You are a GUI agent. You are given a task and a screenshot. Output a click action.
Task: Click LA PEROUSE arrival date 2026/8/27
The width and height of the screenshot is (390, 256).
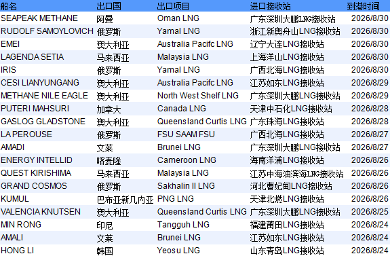coord(370,134)
